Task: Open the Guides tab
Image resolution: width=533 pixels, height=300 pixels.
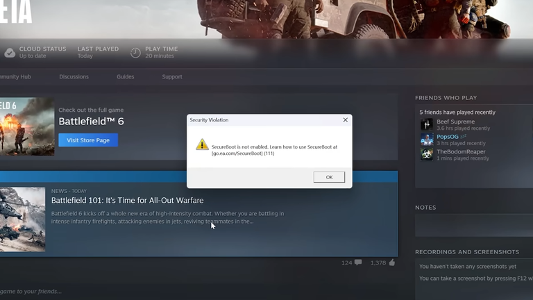Action: (x=126, y=77)
